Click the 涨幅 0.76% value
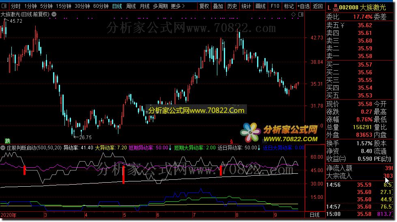This screenshot has width=397, height=222. 364,119
